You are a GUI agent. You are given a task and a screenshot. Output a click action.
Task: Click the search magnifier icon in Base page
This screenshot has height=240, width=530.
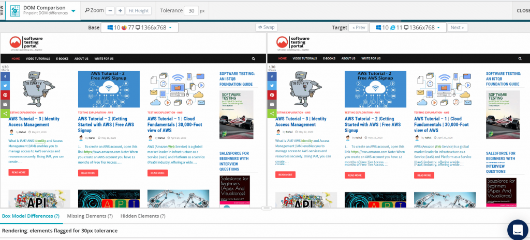pyautogui.click(x=253, y=58)
